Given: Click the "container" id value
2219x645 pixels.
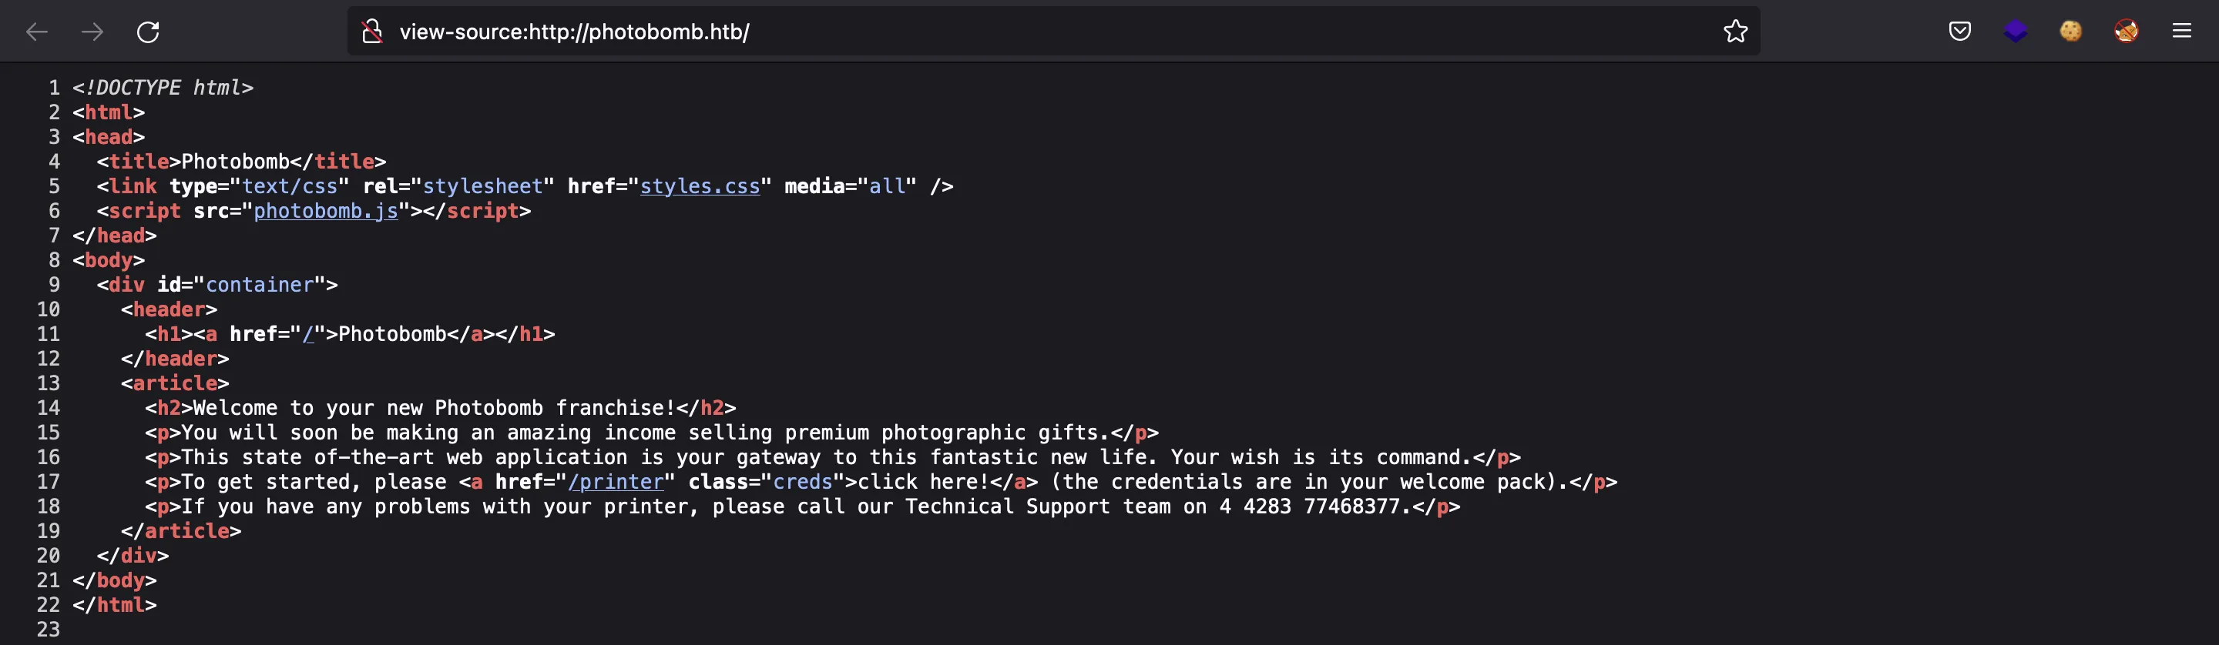Looking at the screenshot, I should click(x=260, y=285).
